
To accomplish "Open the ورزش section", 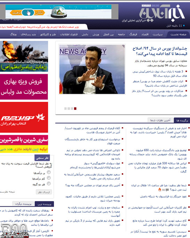I will (x=96, y=34).
